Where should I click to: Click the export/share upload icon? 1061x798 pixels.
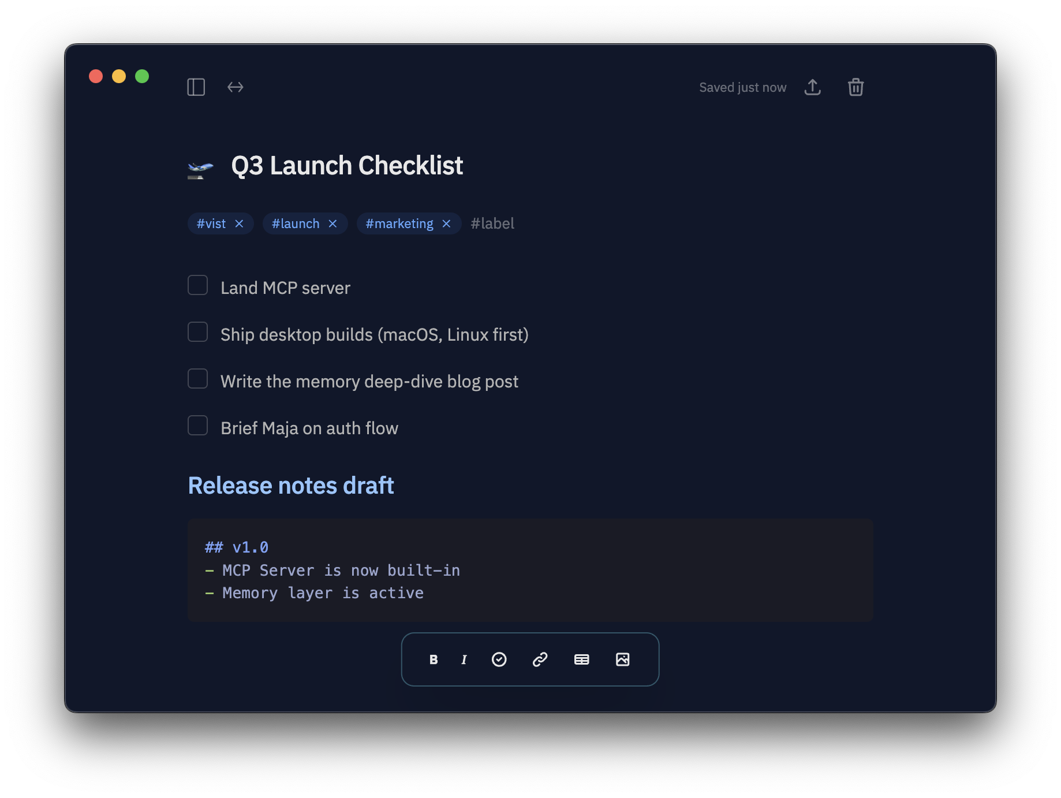point(813,87)
